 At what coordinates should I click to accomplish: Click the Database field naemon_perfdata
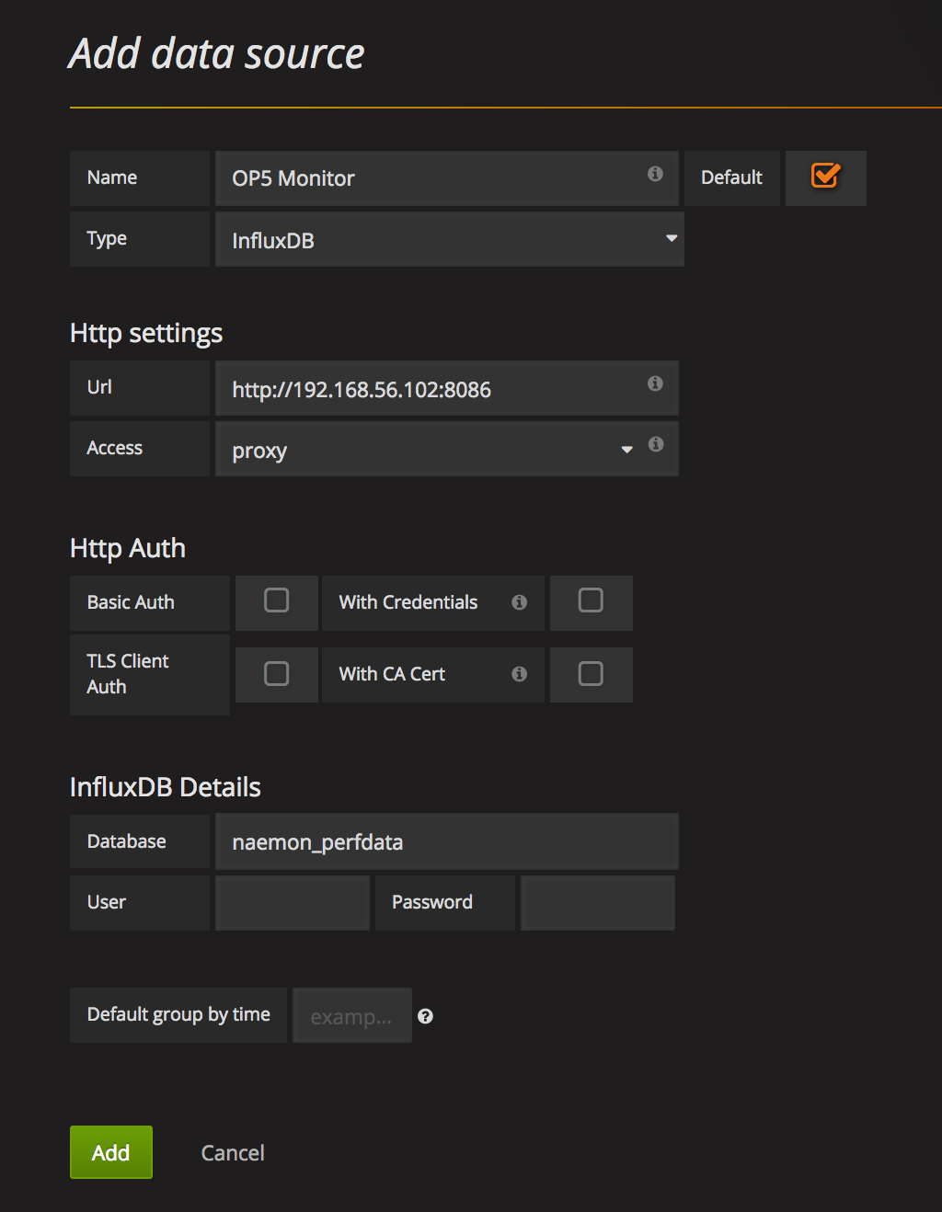pos(447,841)
